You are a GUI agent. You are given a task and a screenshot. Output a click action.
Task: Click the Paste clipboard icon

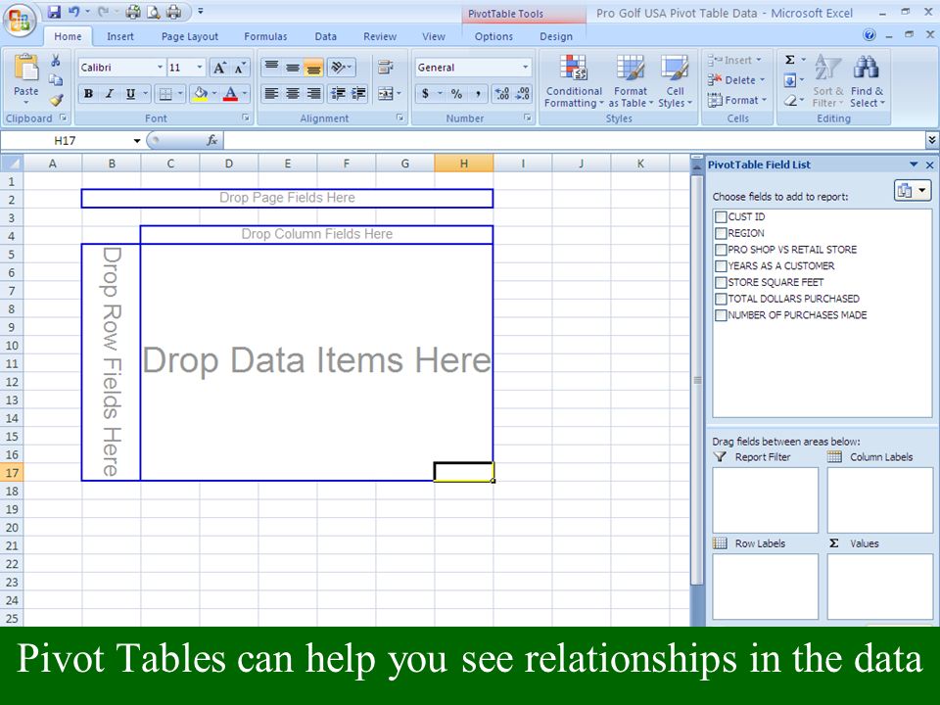click(x=25, y=68)
